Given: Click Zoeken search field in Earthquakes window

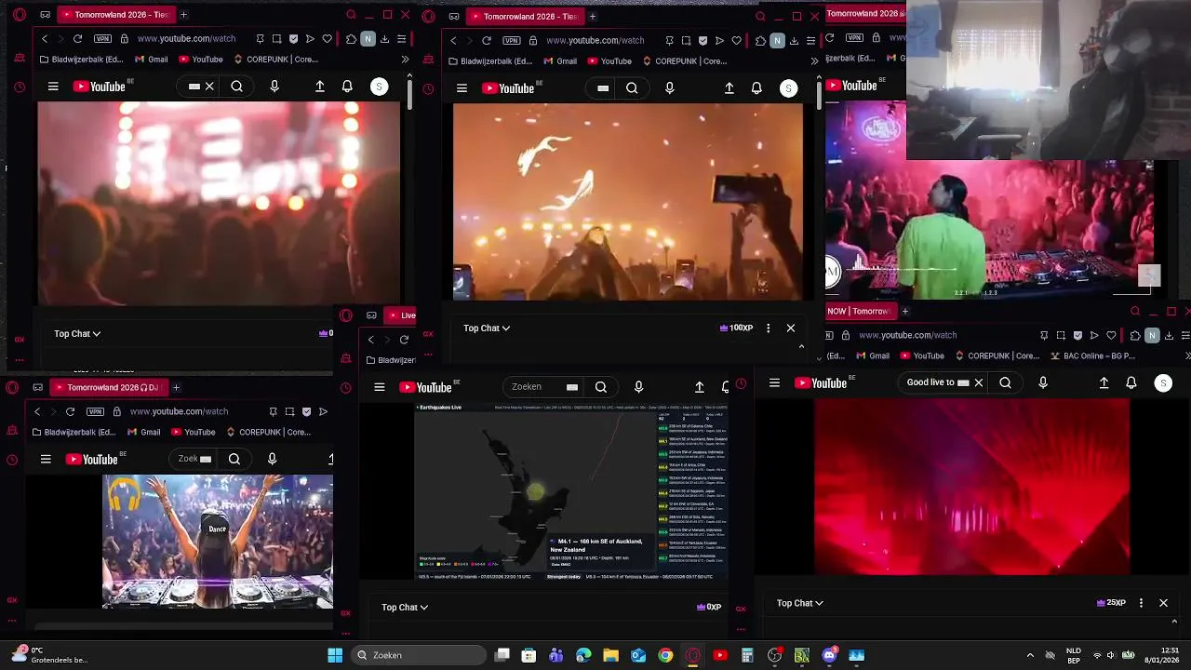Looking at the screenshot, I should click(x=544, y=387).
